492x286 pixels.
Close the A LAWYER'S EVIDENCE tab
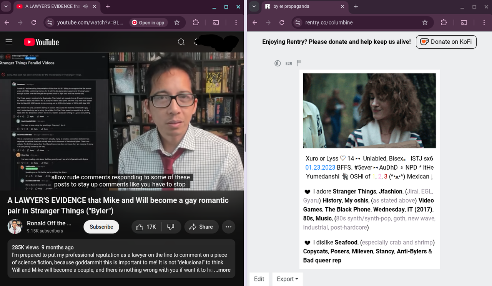(95, 7)
